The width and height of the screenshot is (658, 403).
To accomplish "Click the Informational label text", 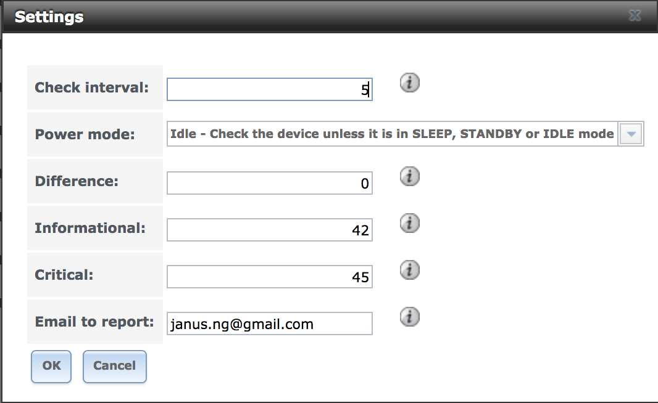I will pyautogui.click(x=90, y=228).
